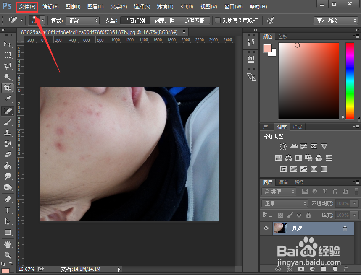Viewport: 361px width, 275px height.
Task: Toggle type layer filter icon
Action: (x=324, y=192)
